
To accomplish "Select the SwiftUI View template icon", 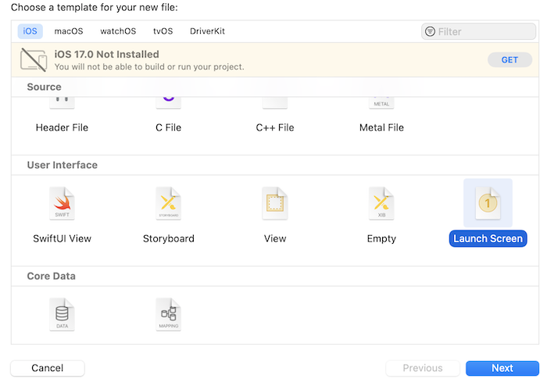I will click(63, 204).
